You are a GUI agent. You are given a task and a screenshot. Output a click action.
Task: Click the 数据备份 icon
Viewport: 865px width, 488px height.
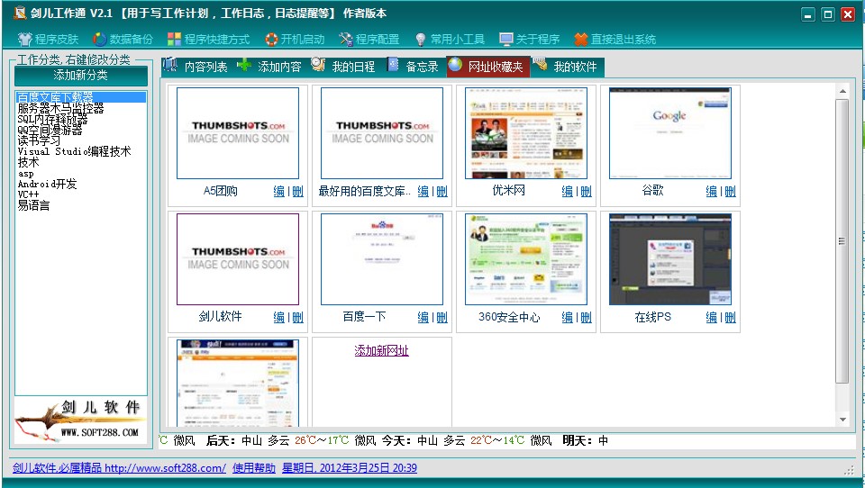(99, 39)
